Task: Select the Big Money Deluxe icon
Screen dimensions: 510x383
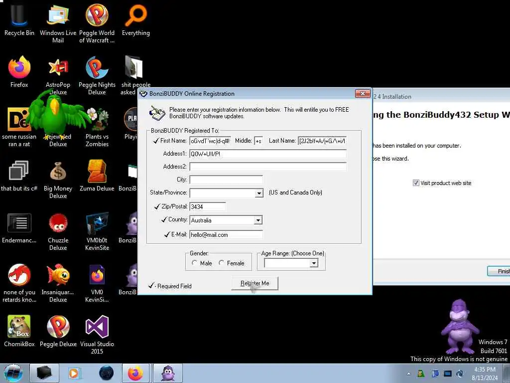Action: pos(58,180)
